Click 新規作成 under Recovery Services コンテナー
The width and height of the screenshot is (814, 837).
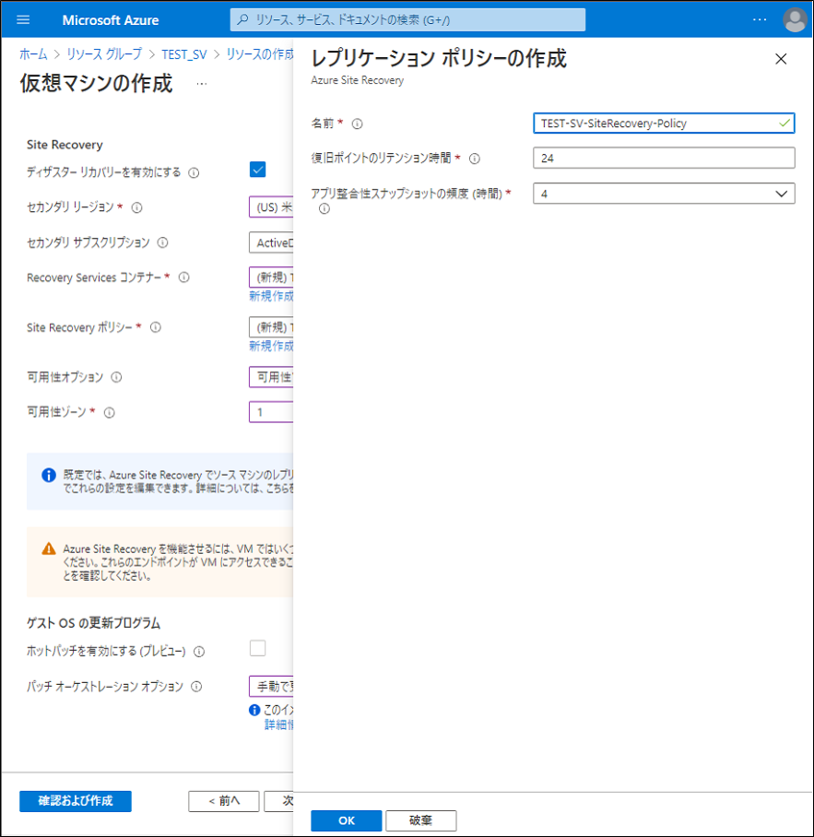271,296
